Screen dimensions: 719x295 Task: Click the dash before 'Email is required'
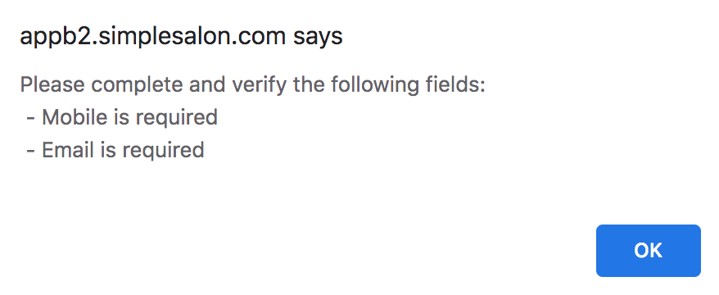(31, 151)
